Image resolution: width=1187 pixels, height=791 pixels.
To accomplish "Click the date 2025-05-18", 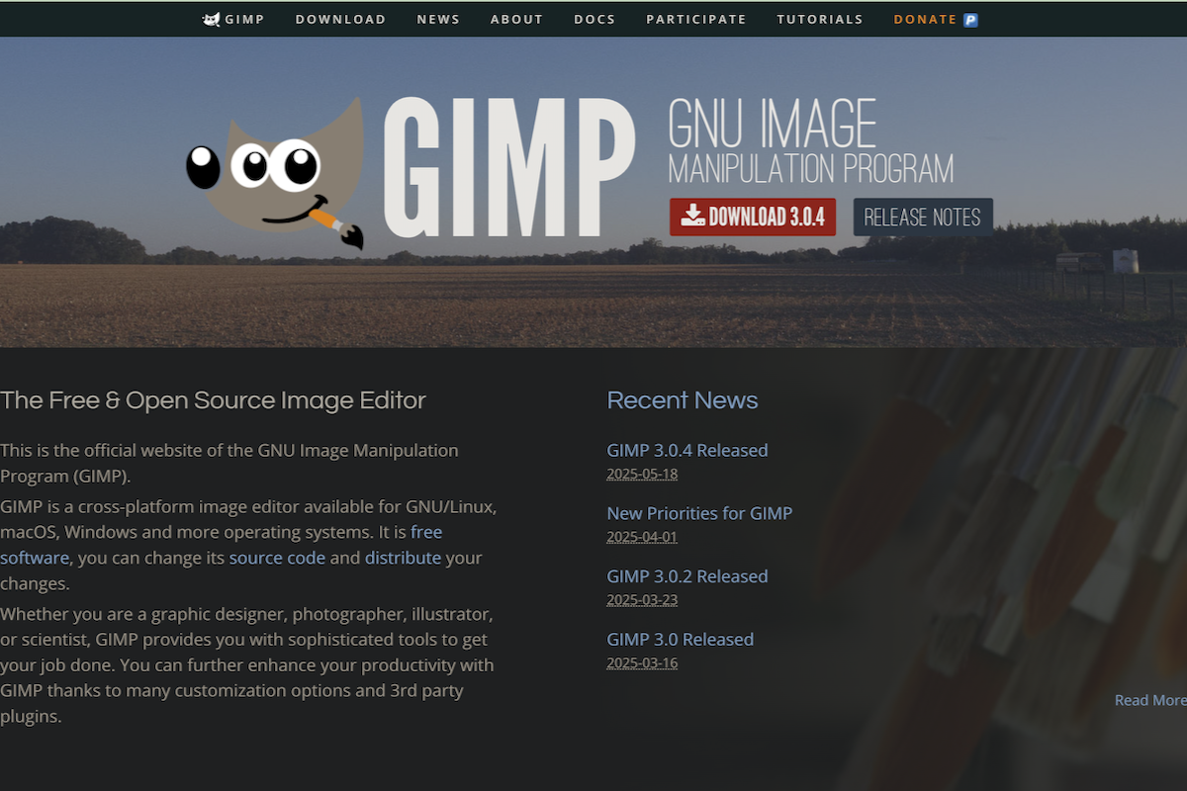I will click(x=642, y=474).
